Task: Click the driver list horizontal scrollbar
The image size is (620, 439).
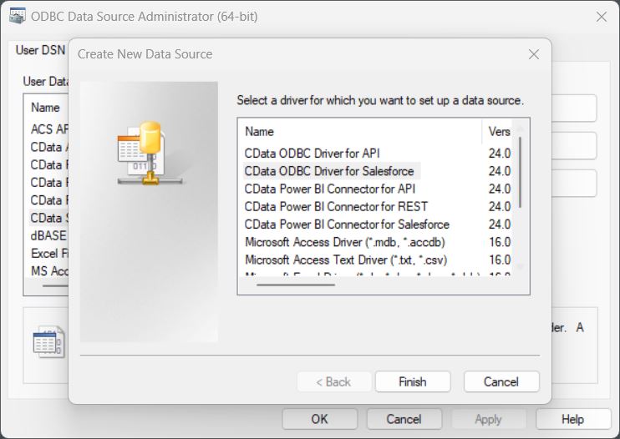Action: [x=296, y=285]
